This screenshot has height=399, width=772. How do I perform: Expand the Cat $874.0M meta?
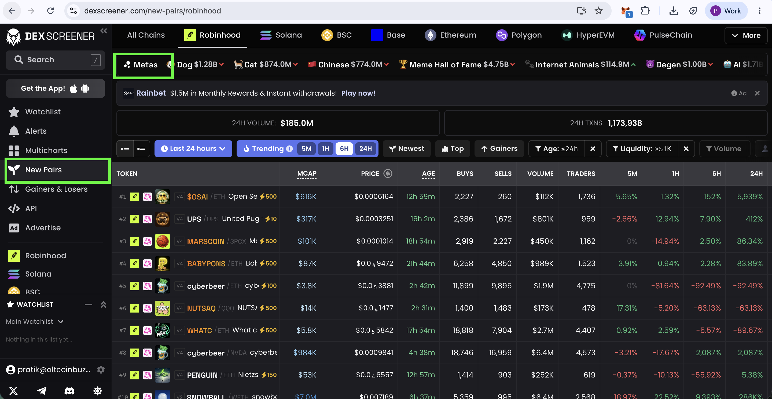266,64
